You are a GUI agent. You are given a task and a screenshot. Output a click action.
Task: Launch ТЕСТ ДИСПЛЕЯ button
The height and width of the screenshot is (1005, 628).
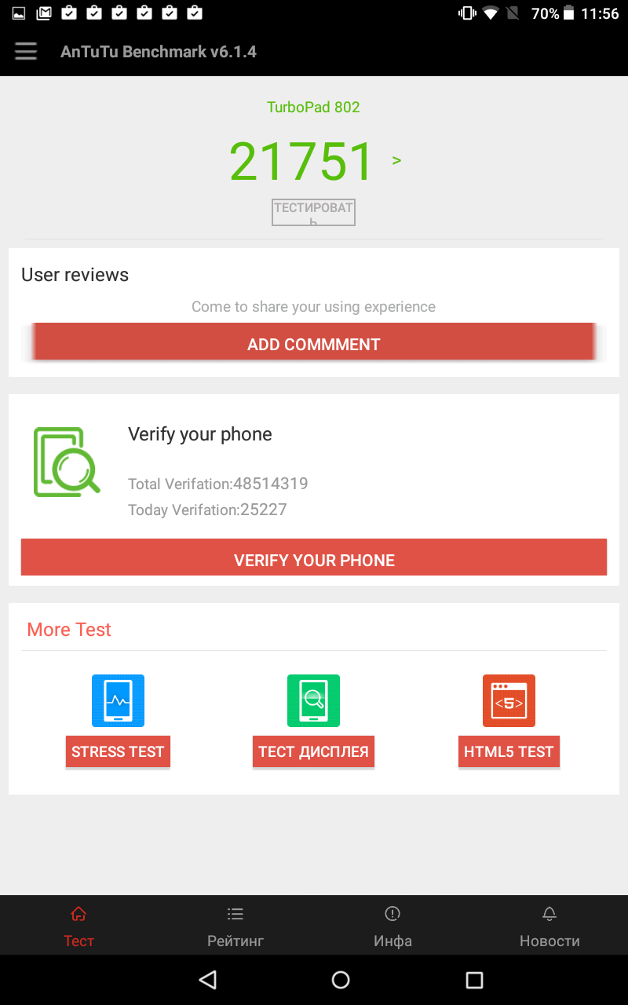coord(313,751)
